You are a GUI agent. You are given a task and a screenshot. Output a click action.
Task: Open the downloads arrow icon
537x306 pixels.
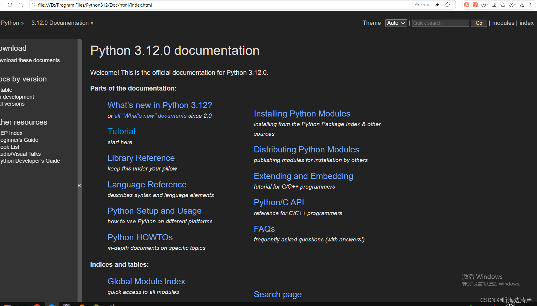click(x=494, y=5)
